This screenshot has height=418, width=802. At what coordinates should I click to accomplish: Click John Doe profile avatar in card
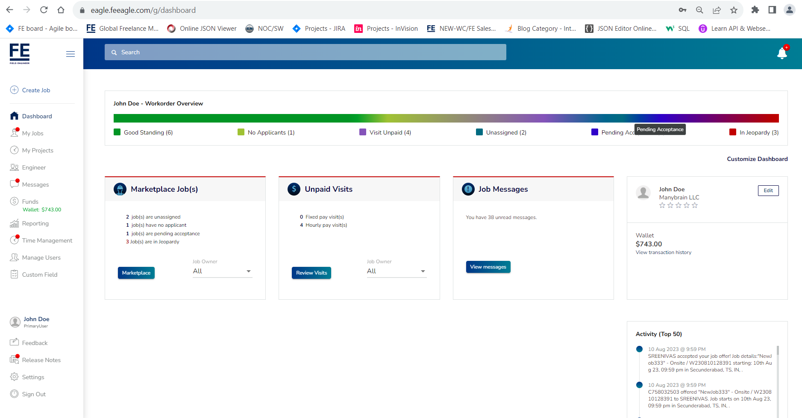[x=643, y=193]
